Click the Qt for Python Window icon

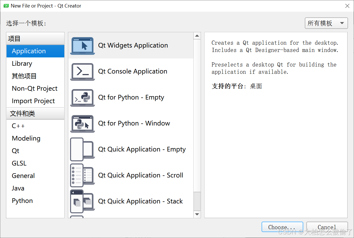coord(82,124)
